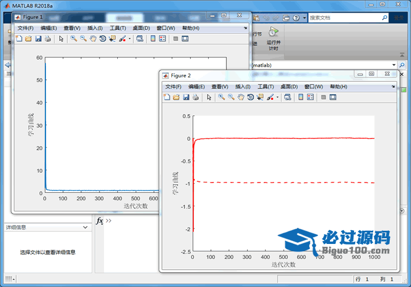This screenshot has height=287, width=411.
Task: Open 文件(F) menu in Figure 2
Action: pos(173,87)
